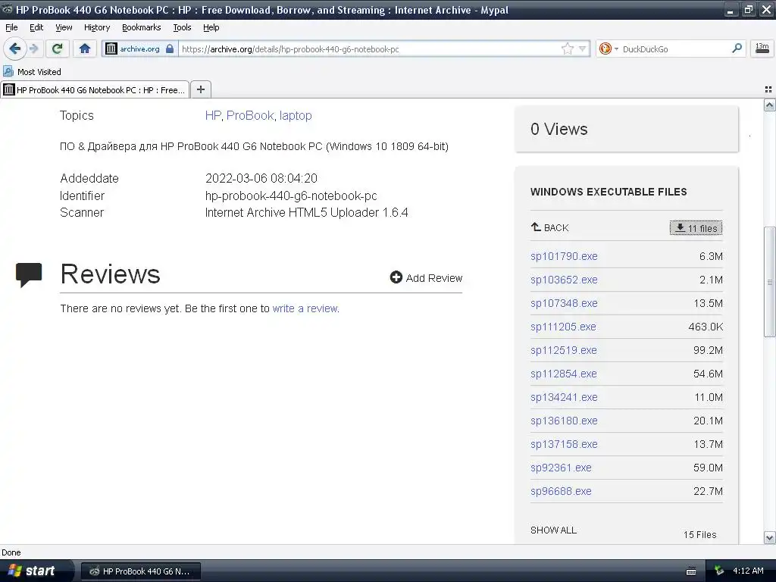This screenshot has height=582, width=776.
Task: Click the vertical scrollbar thumb
Action: pyautogui.click(x=769, y=282)
